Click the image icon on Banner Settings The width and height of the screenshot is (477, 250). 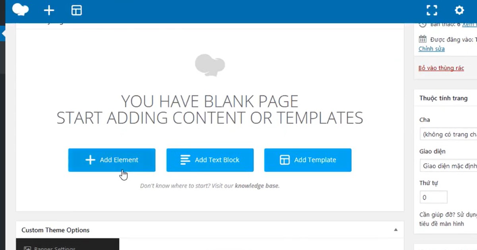[27, 248]
